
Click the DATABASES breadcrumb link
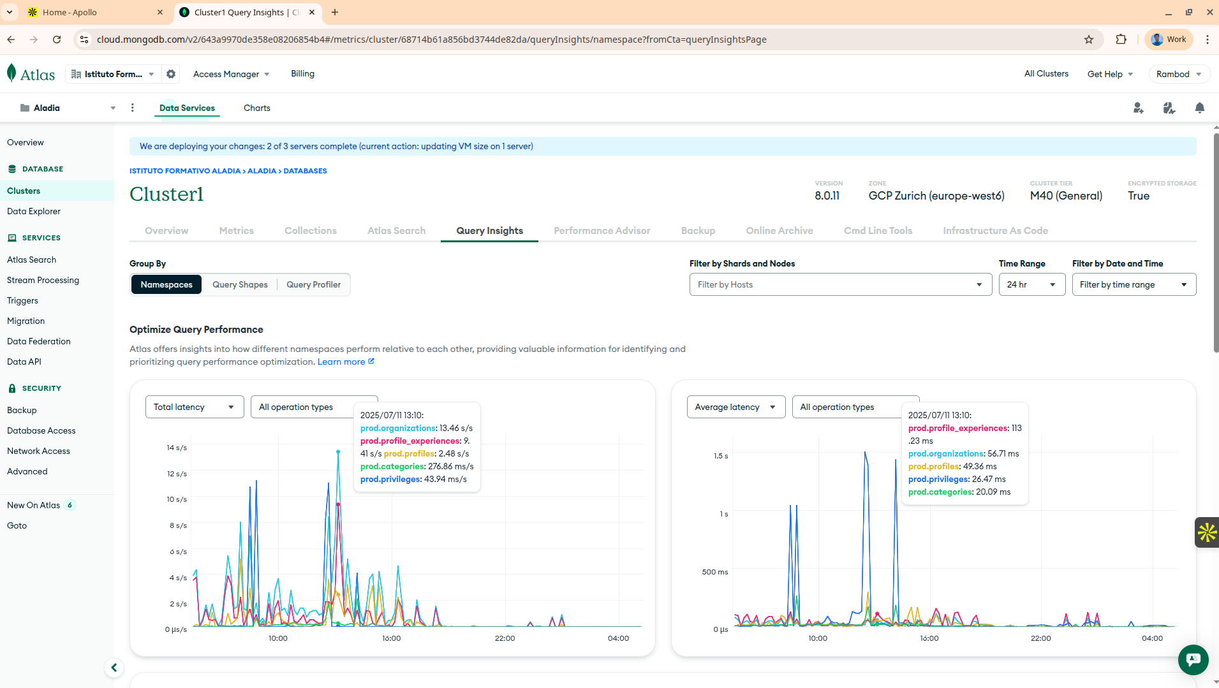[x=305, y=171]
